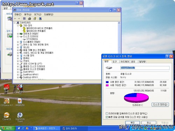This screenshot has width=175, height=131.
Task: Click the help toolbar icon with question mark
Action: (35, 19)
